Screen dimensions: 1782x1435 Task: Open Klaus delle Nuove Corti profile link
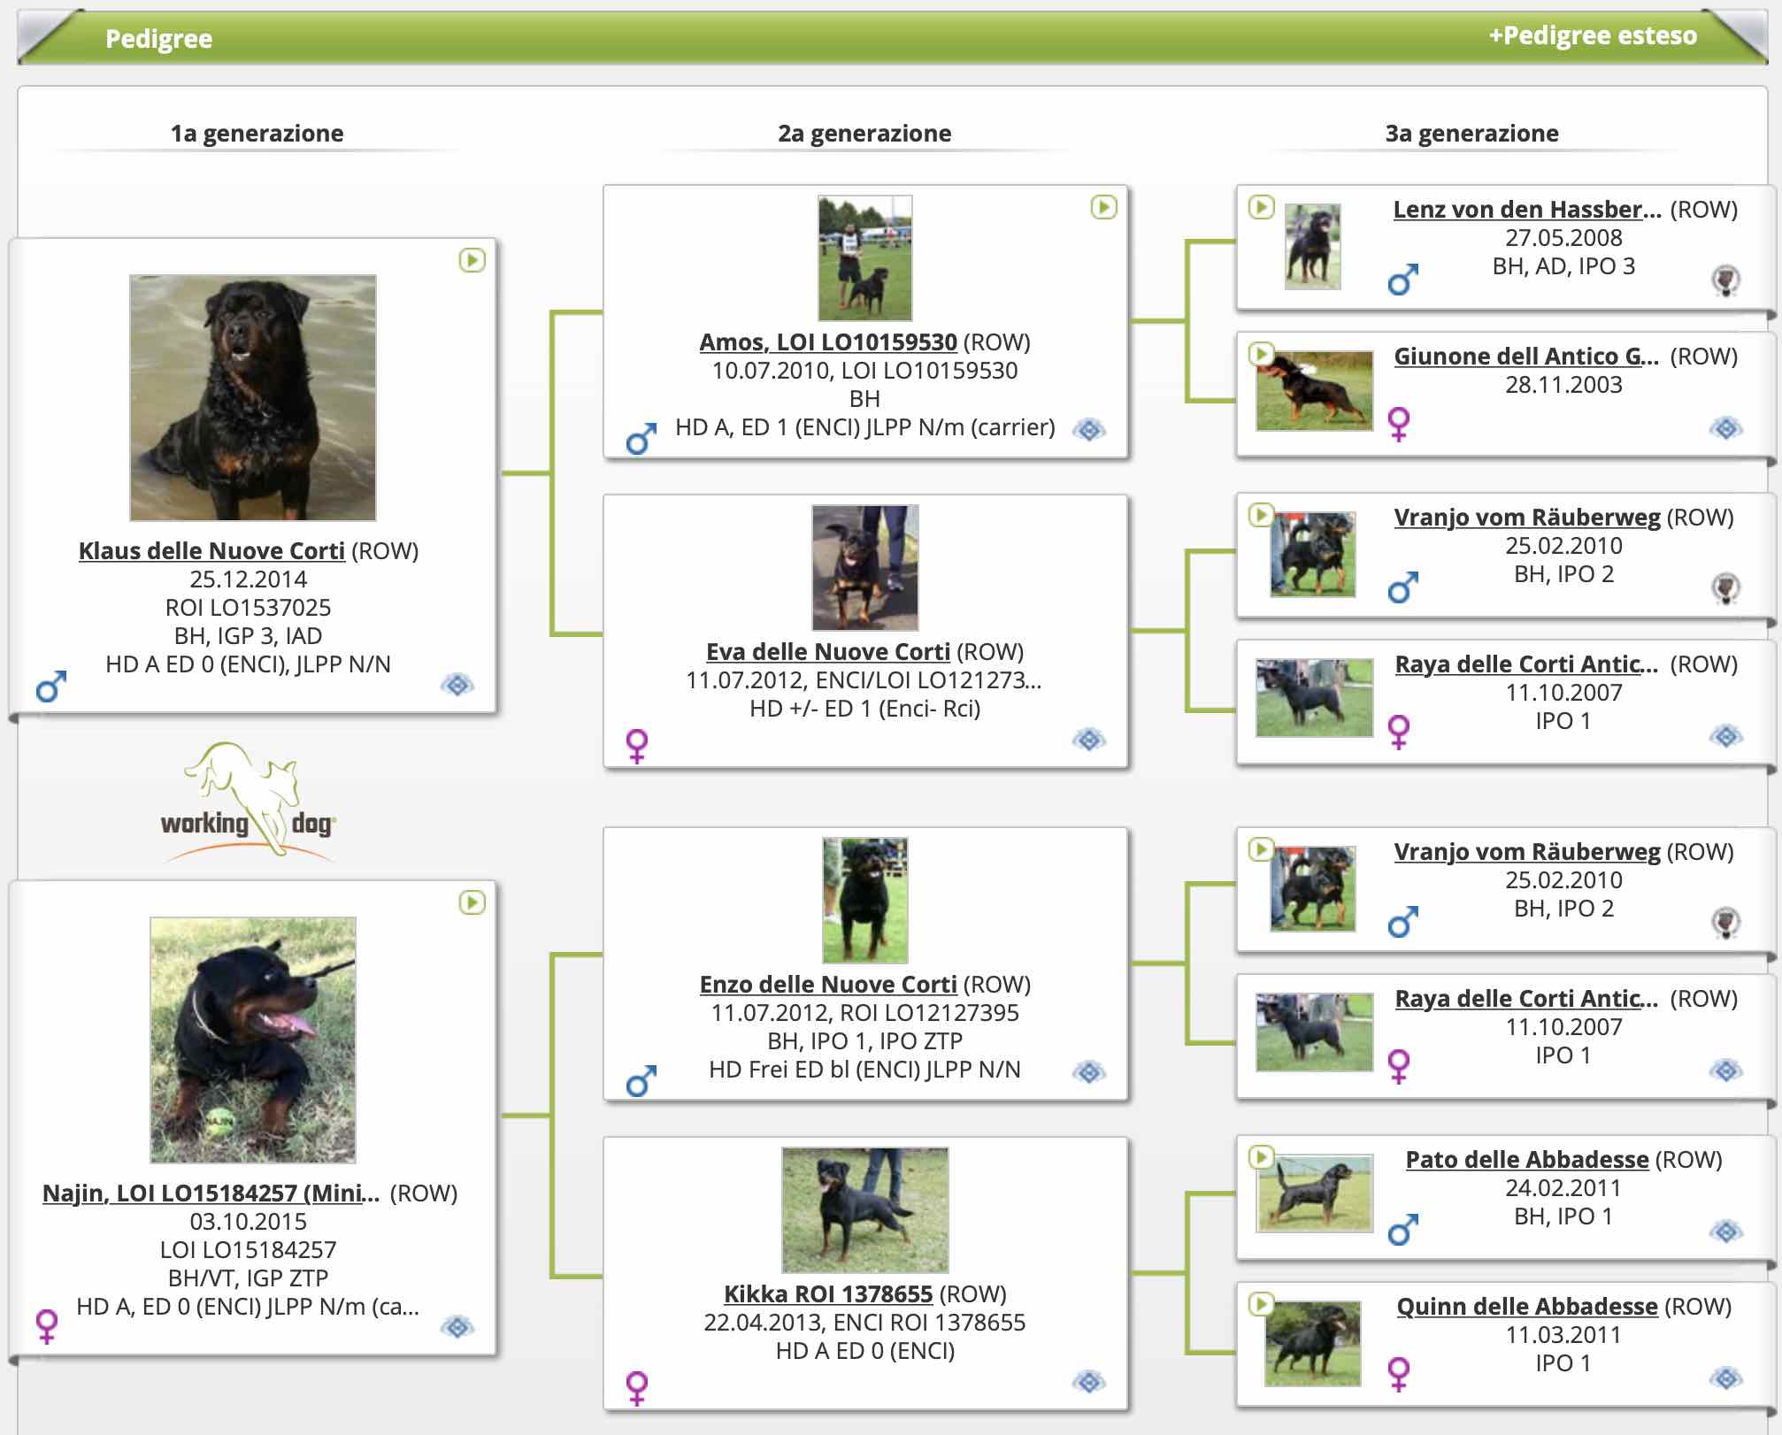coord(211,550)
